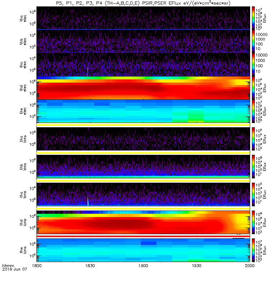The image size is (268, 286).
Task: Click the yellow bar below the elec panel
Action: (143, 125)
